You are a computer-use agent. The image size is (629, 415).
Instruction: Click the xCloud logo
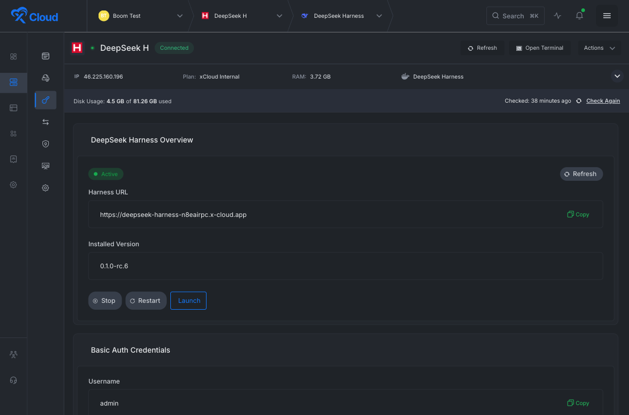35,16
